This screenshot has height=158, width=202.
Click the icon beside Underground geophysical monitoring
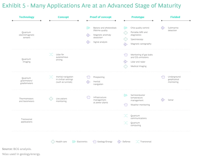[163, 77]
